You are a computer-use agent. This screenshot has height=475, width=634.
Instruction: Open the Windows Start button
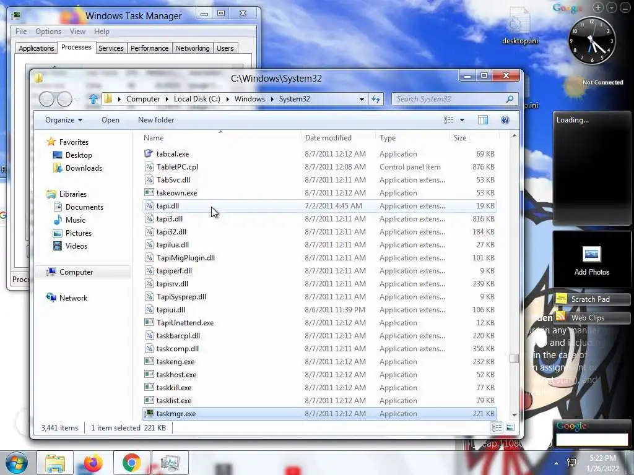click(x=16, y=463)
